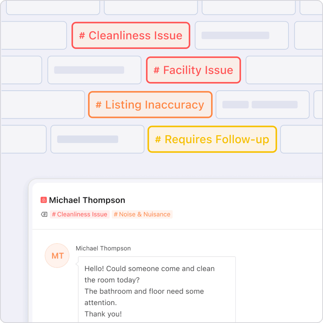Click the sender name above the message bubble
Image resolution: width=323 pixels, height=323 pixels.
(x=103, y=248)
